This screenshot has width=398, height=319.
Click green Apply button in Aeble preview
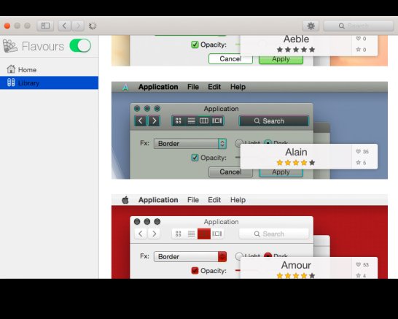281,59
